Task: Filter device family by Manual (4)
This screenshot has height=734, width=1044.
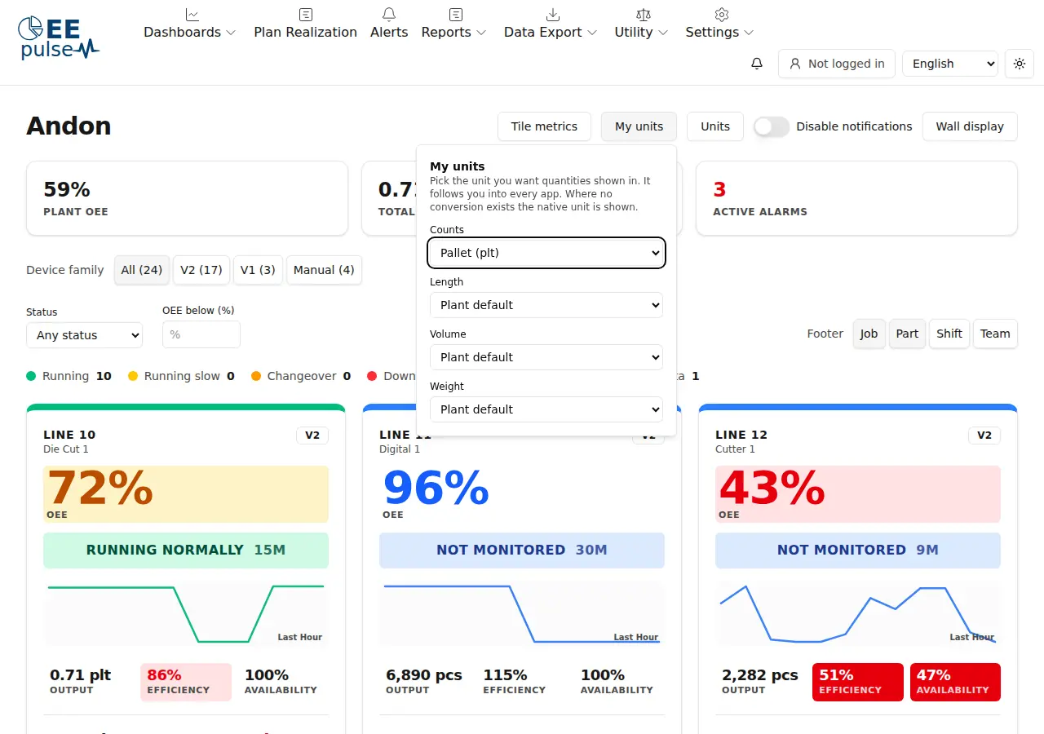Action: tap(324, 270)
